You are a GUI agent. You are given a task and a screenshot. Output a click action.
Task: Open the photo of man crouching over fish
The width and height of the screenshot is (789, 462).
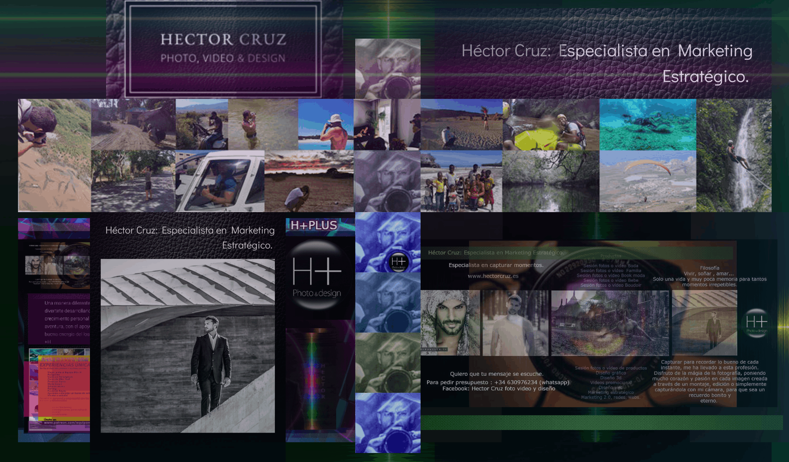click(55, 155)
